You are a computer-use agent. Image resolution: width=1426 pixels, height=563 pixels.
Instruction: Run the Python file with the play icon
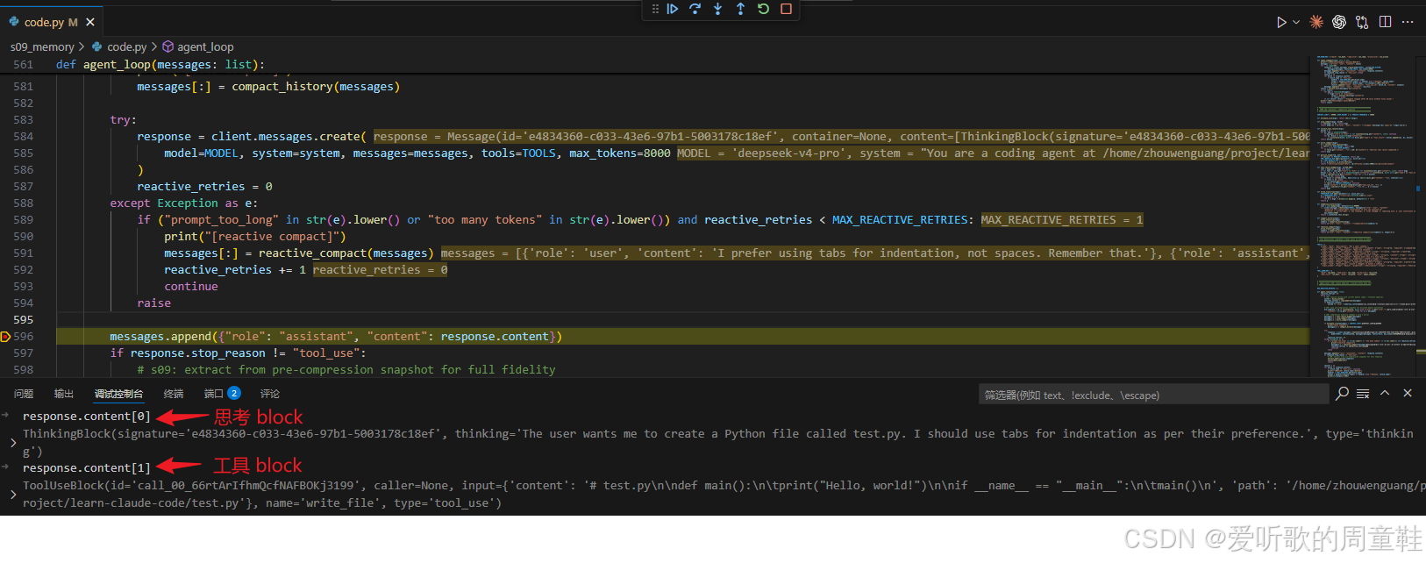1281,22
